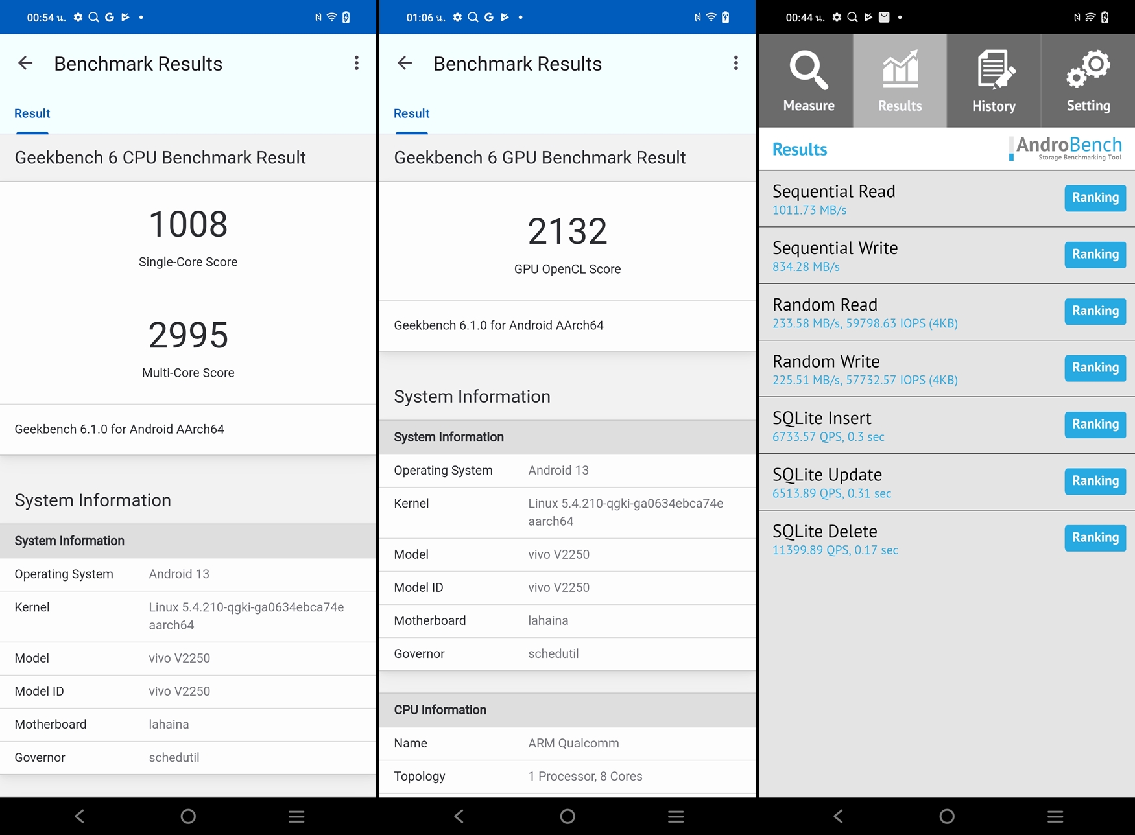The height and width of the screenshot is (835, 1135).
Task: Go back from CPU Benchmark Results screen
Action: click(x=25, y=63)
